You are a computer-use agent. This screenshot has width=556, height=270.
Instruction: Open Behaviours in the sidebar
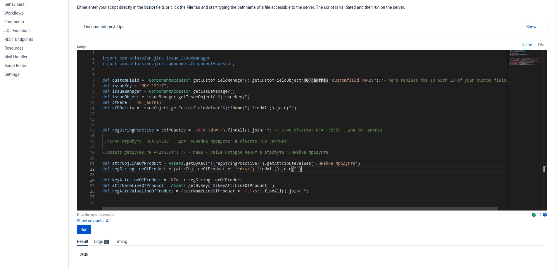[14, 4]
